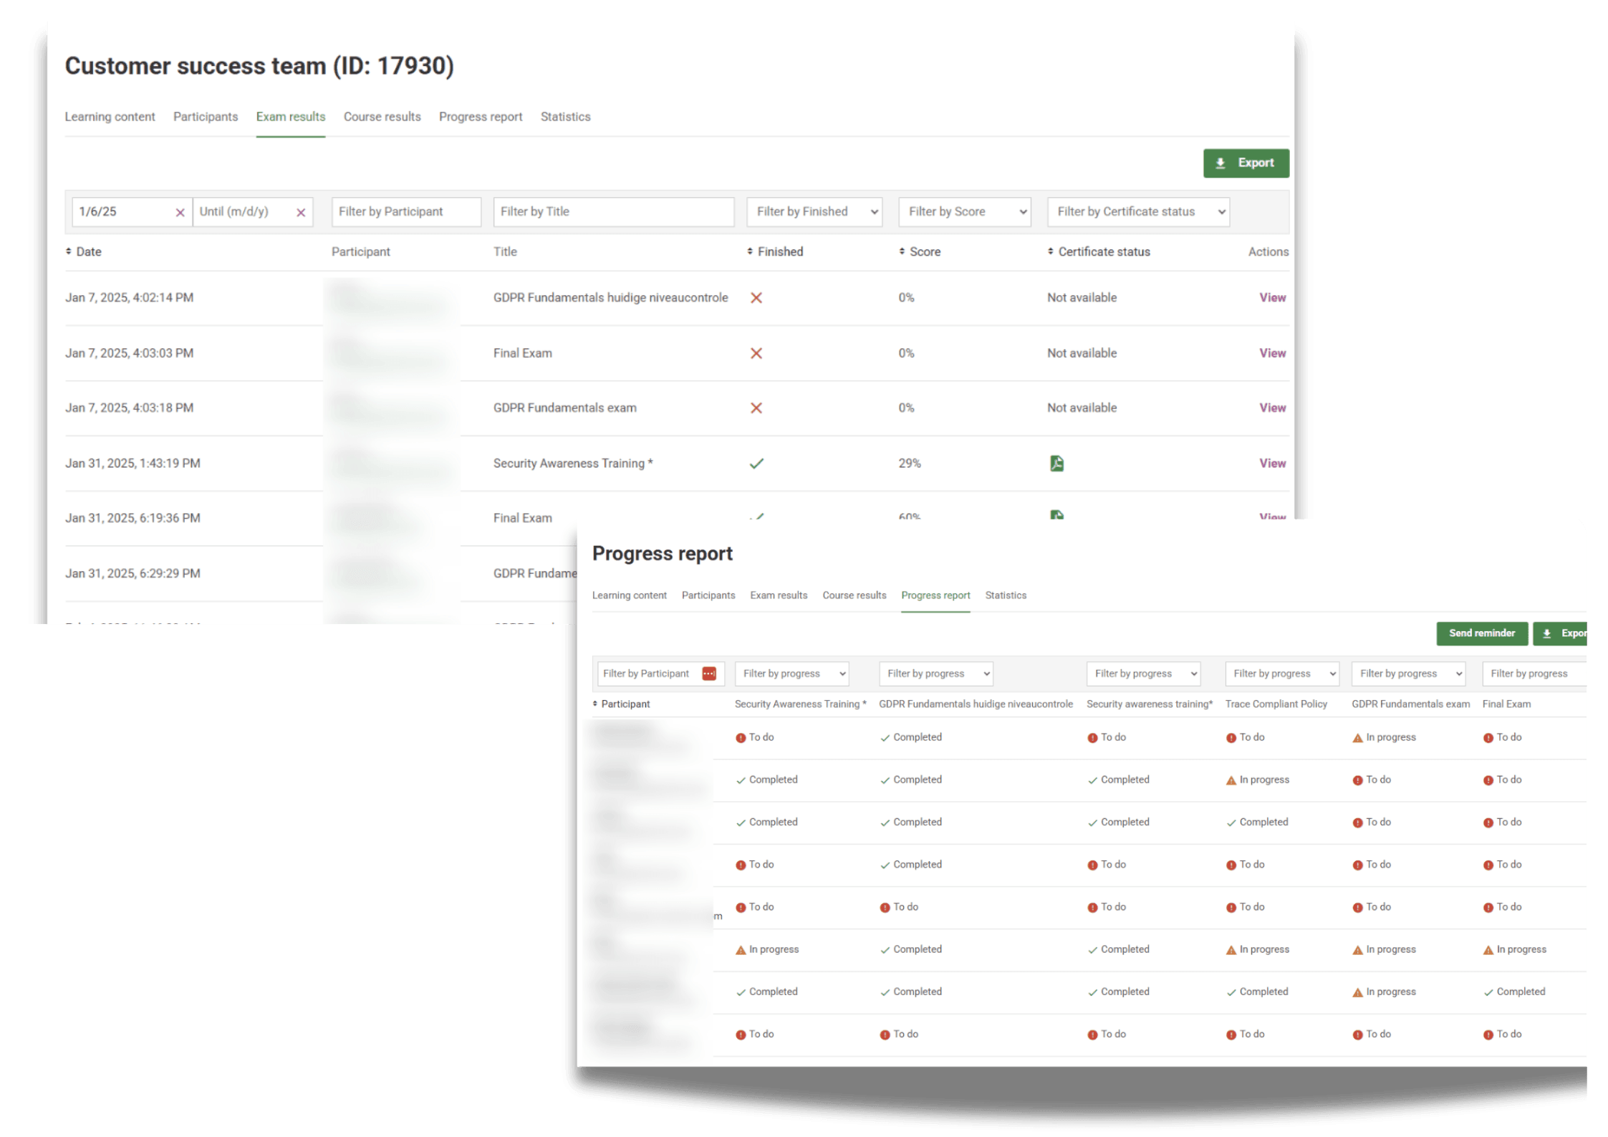Open progress filter for Trace Compliant Policy

(x=1281, y=673)
